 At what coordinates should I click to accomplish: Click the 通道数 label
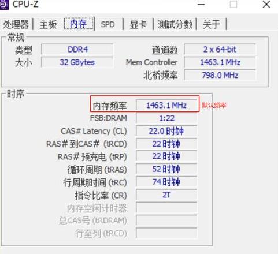coord(165,50)
